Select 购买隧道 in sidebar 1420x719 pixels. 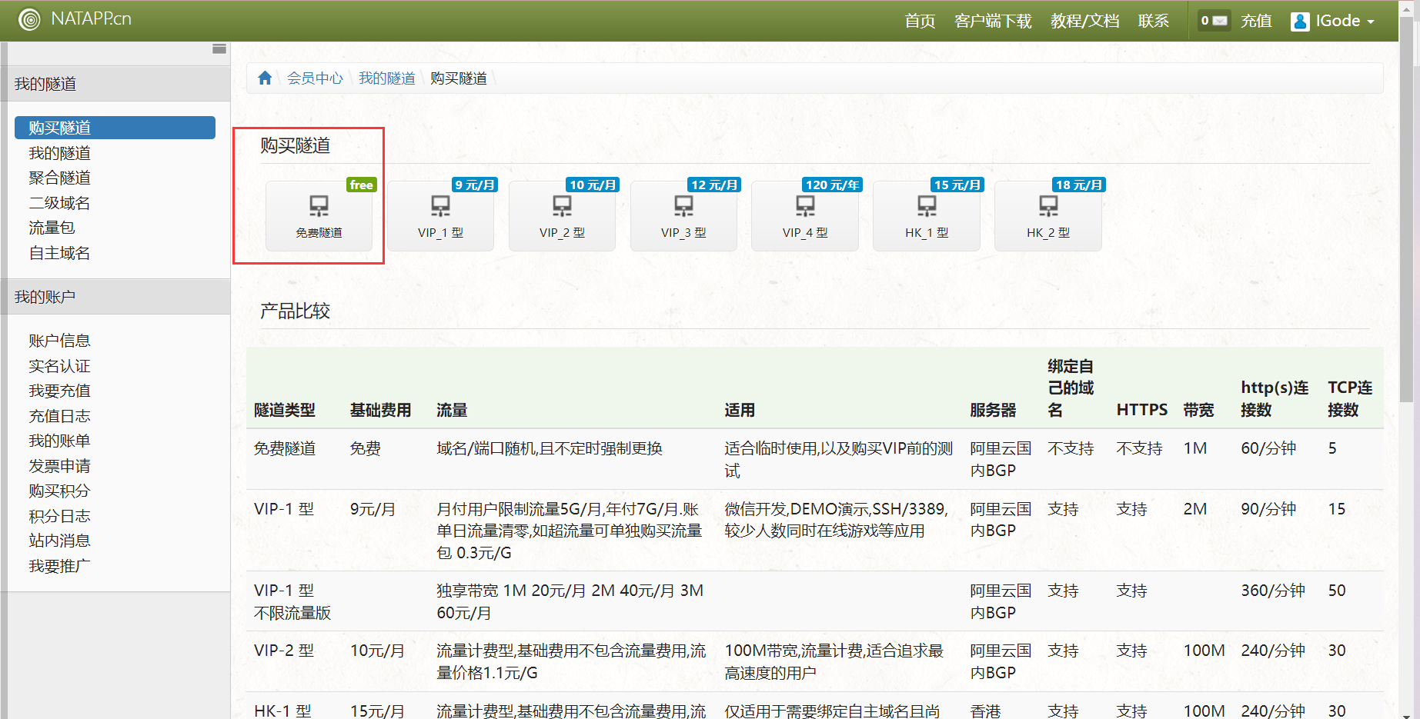(115, 128)
